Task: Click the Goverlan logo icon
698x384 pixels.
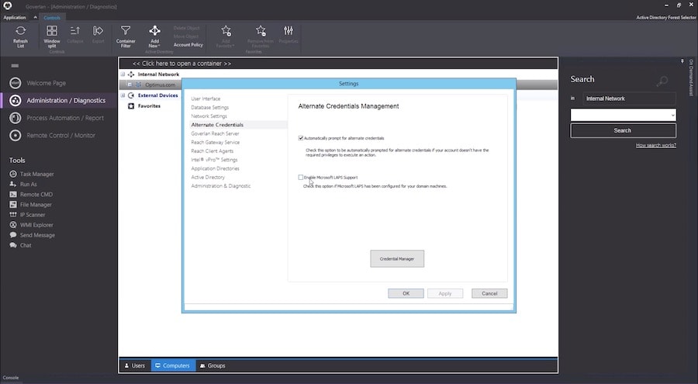Action: (x=8, y=5)
